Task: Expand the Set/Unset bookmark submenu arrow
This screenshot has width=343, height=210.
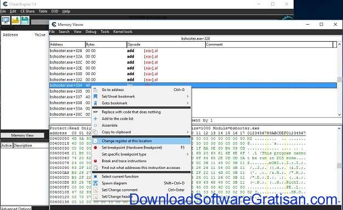Action: tap(188, 97)
